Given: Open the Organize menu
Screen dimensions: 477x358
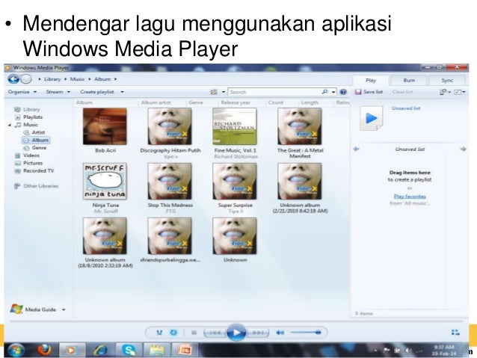Looking at the screenshot, I should pos(22,92).
